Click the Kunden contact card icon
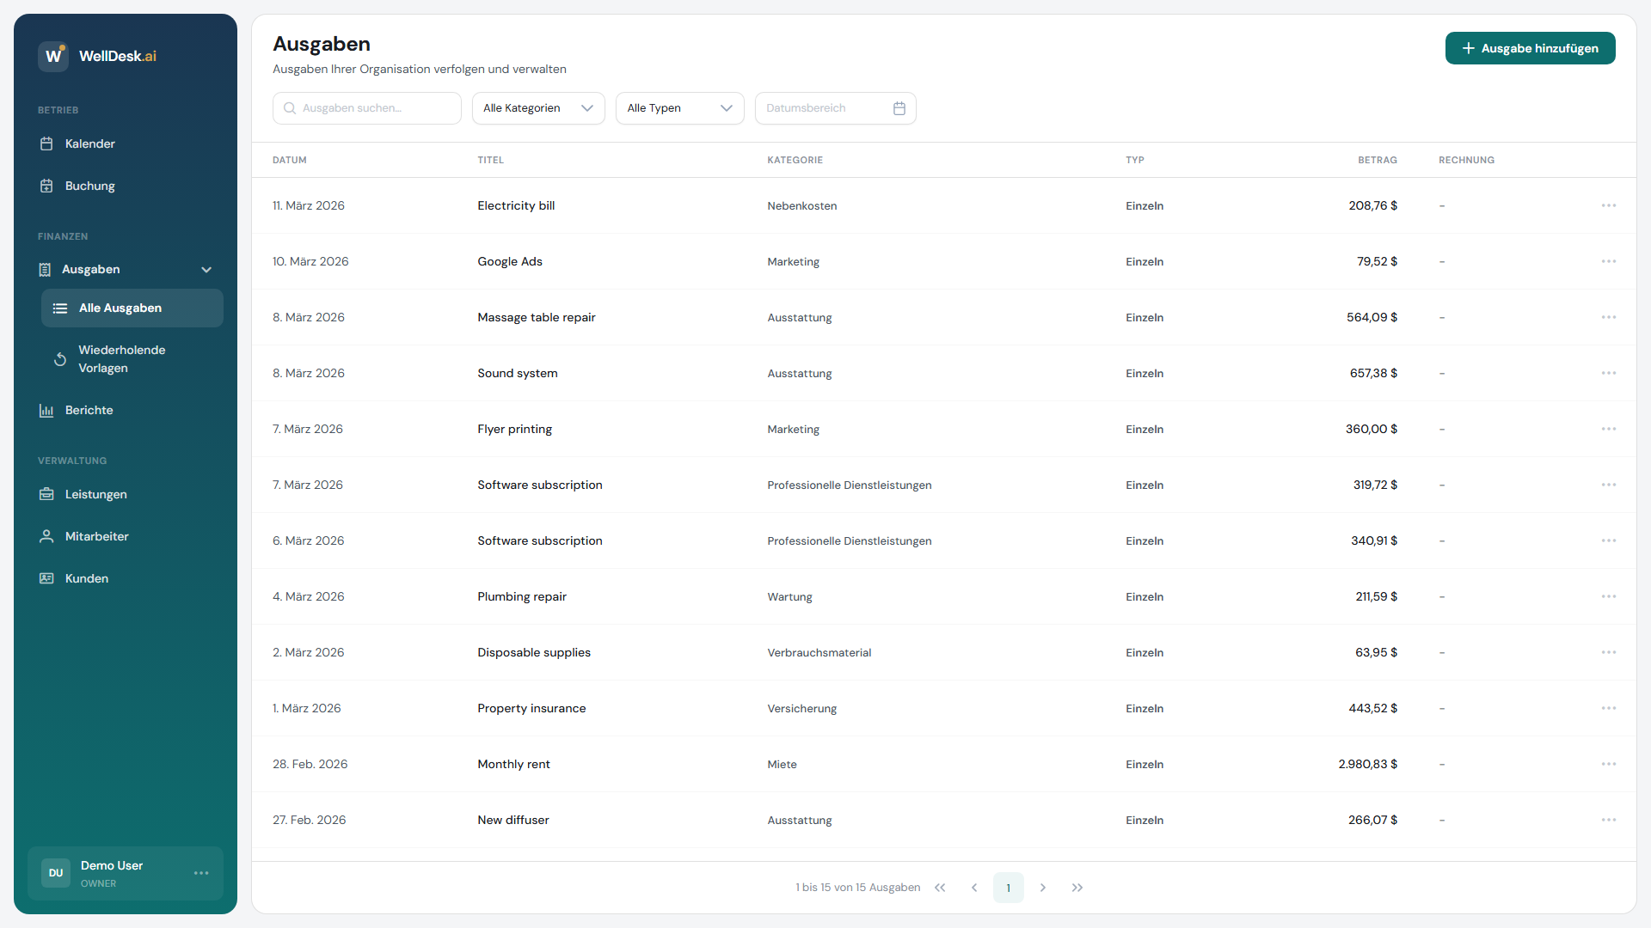This screenshot has height=928, width=1651. pos(46,578)
